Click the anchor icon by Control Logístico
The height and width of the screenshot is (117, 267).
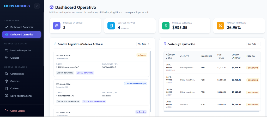pos(55,44)
